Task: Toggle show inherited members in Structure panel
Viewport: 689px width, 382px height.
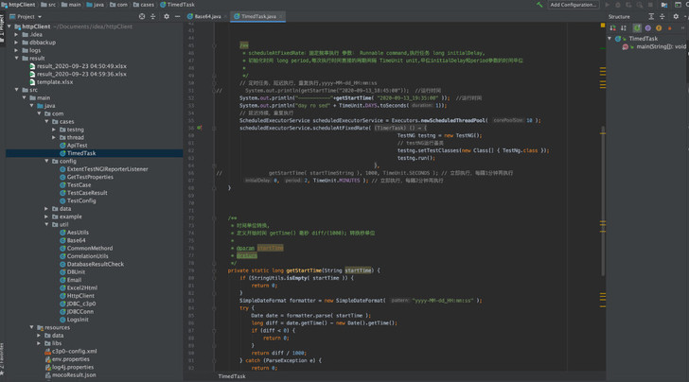Action: tap(637, 28)
